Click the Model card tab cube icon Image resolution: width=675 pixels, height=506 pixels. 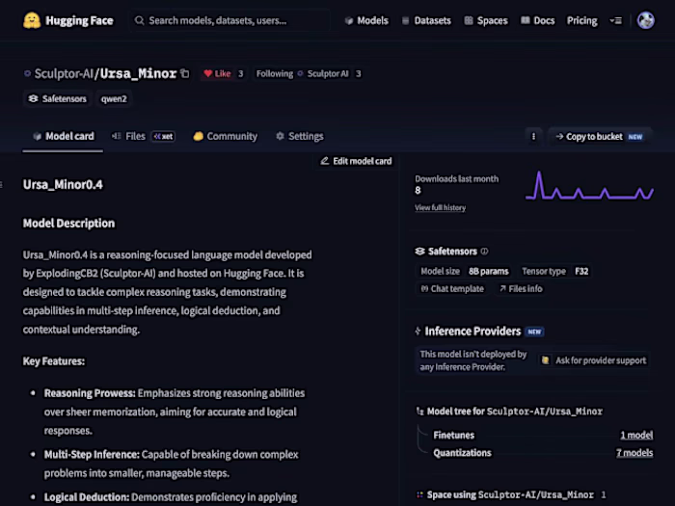[x=37, y=137]
